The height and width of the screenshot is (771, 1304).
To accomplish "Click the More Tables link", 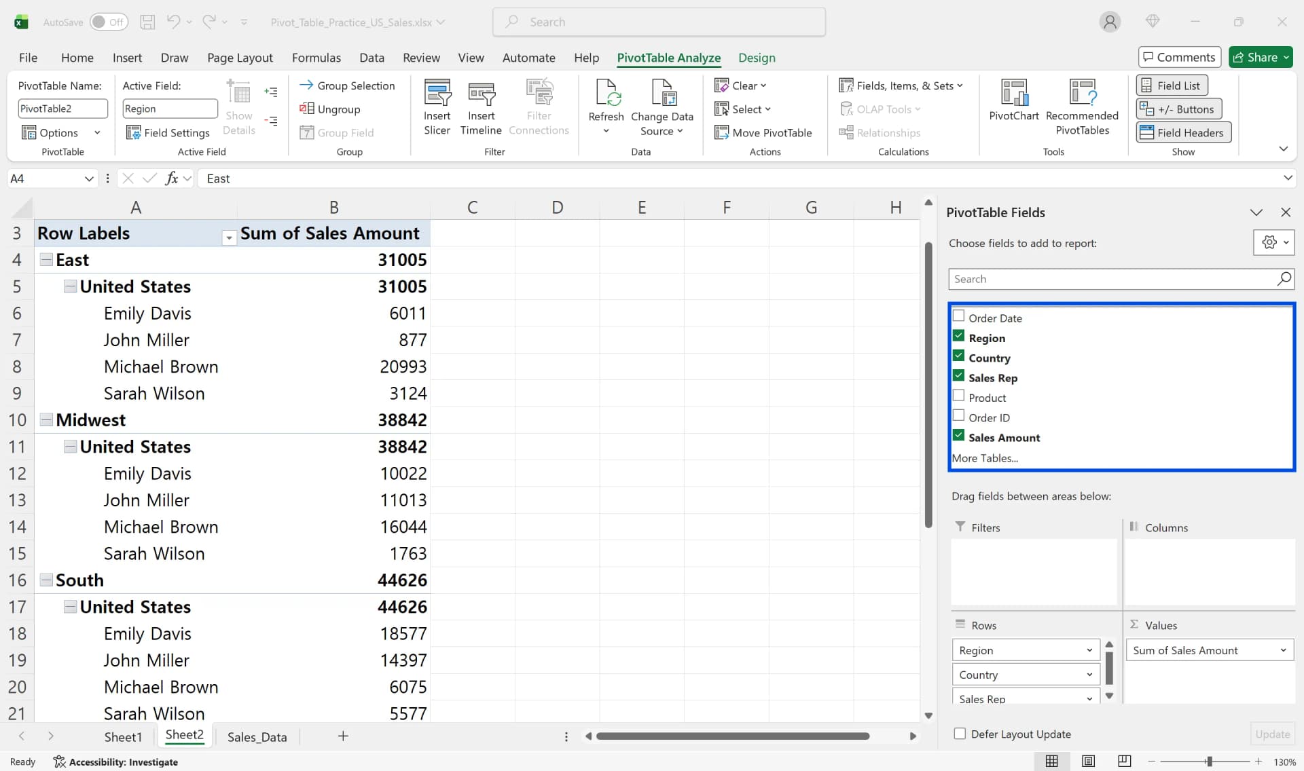I will pos(985,458).
